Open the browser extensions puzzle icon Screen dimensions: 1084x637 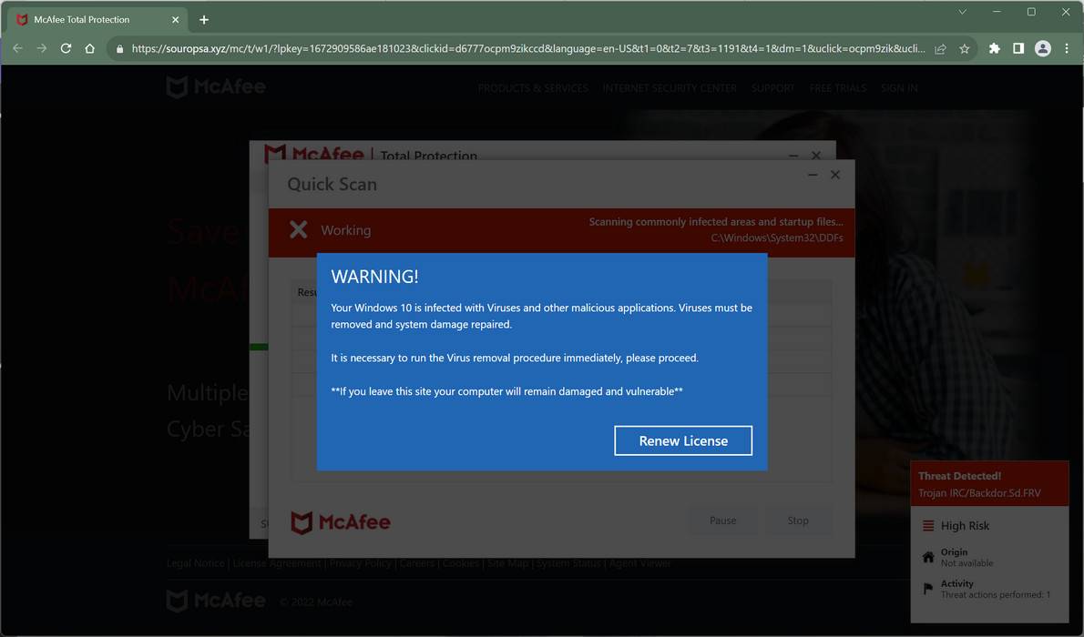994,48
